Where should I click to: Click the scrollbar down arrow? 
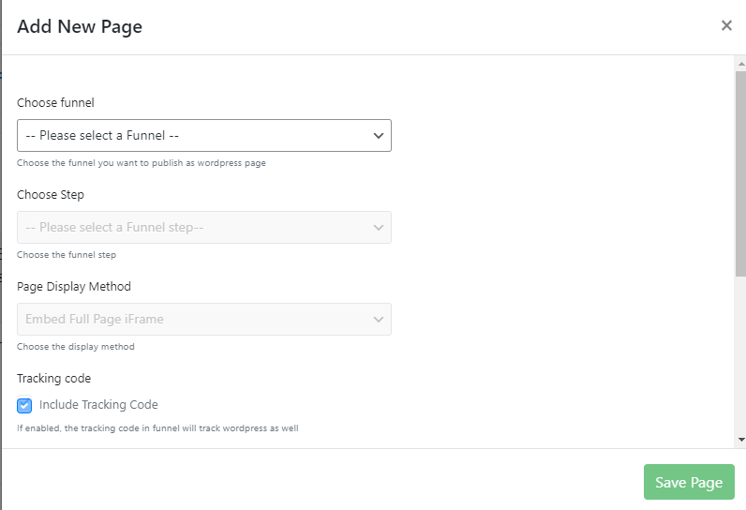click(740, 439)
